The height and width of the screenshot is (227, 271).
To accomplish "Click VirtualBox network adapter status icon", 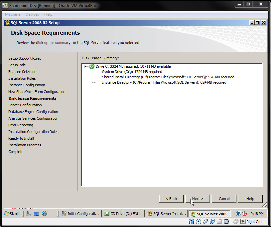I will tap(212, 222).
